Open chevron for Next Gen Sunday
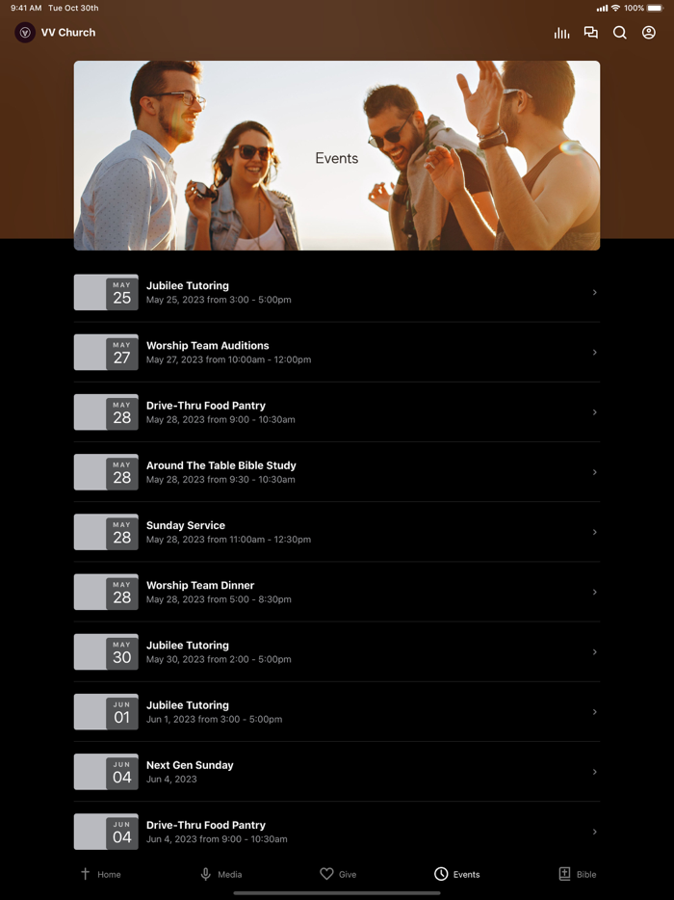 (595, 772)
